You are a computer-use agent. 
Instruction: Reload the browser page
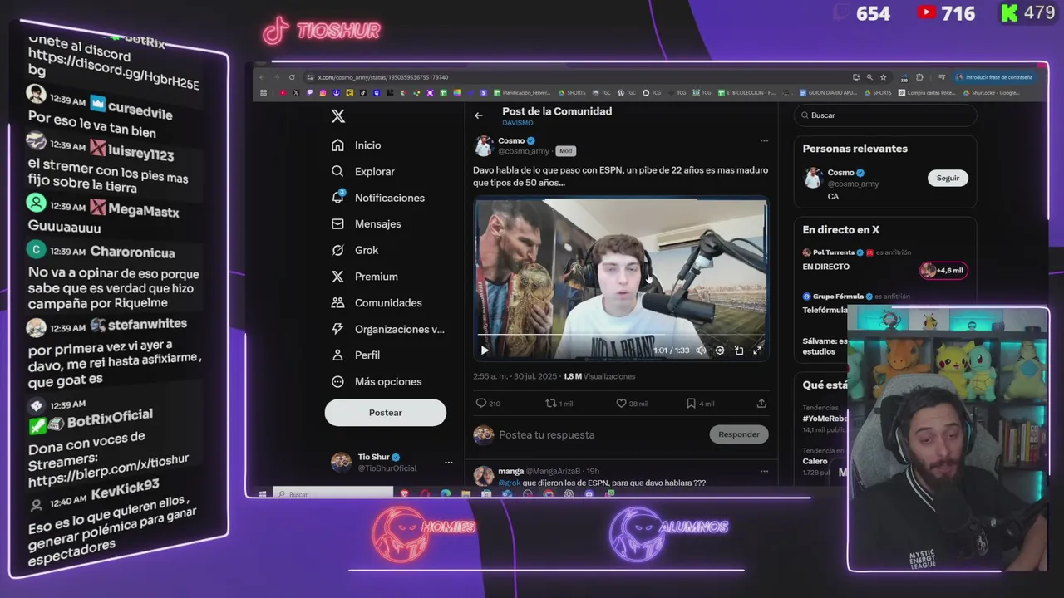(x=292, y=77)
